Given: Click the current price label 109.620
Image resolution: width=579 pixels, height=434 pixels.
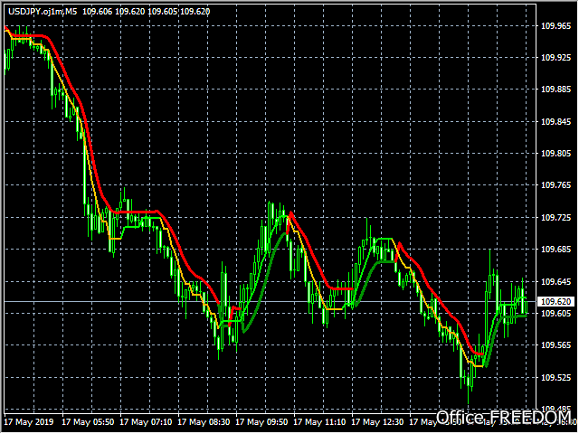Looking at the screenshot, I should 555,302.
